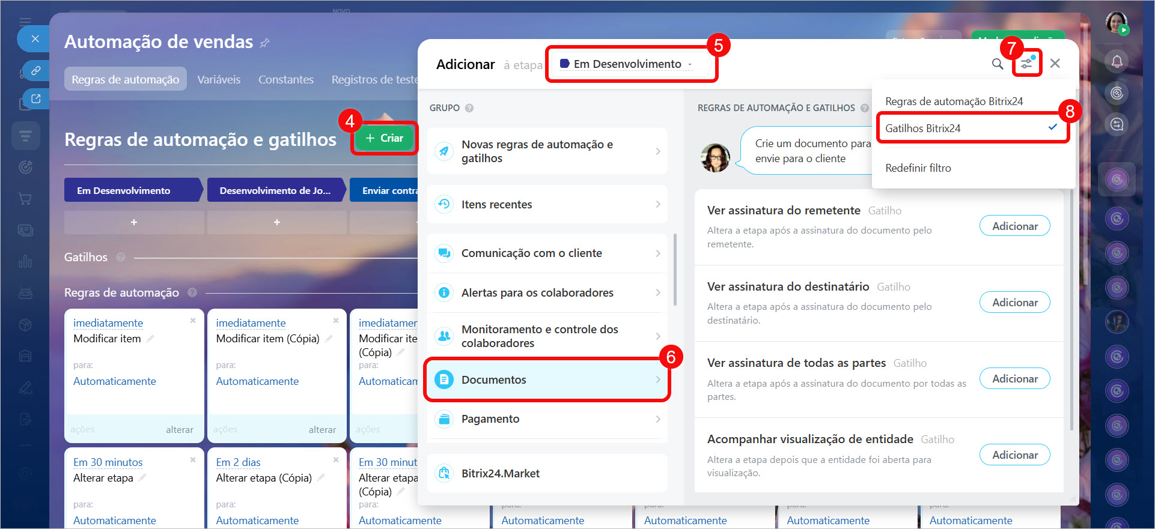Click Redefinir filtro to reset filter
Screen dimensions: 1155x529
pyautogui.click(x=918, y=168)
